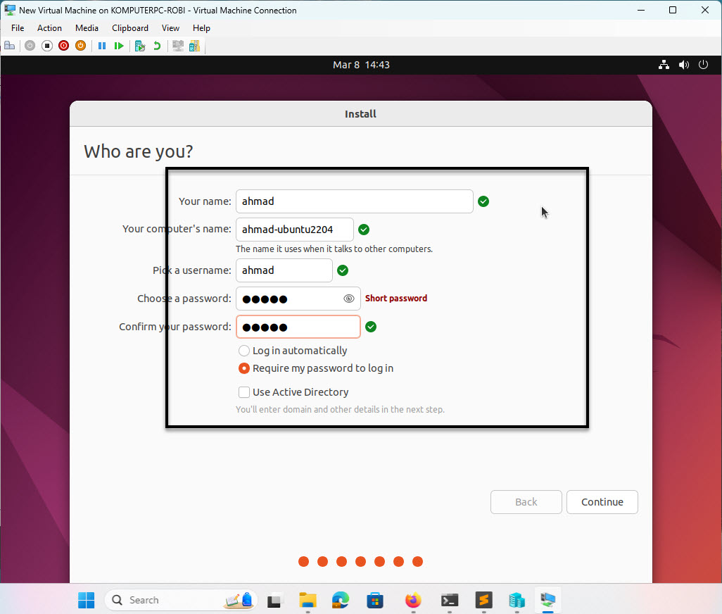Create a checkpoint of the VM
Screen dimensions: 722x614
click(x=139, y=46)
